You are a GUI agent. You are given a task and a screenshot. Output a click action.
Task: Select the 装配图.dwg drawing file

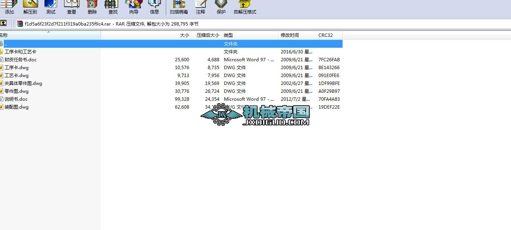(16, 107)
